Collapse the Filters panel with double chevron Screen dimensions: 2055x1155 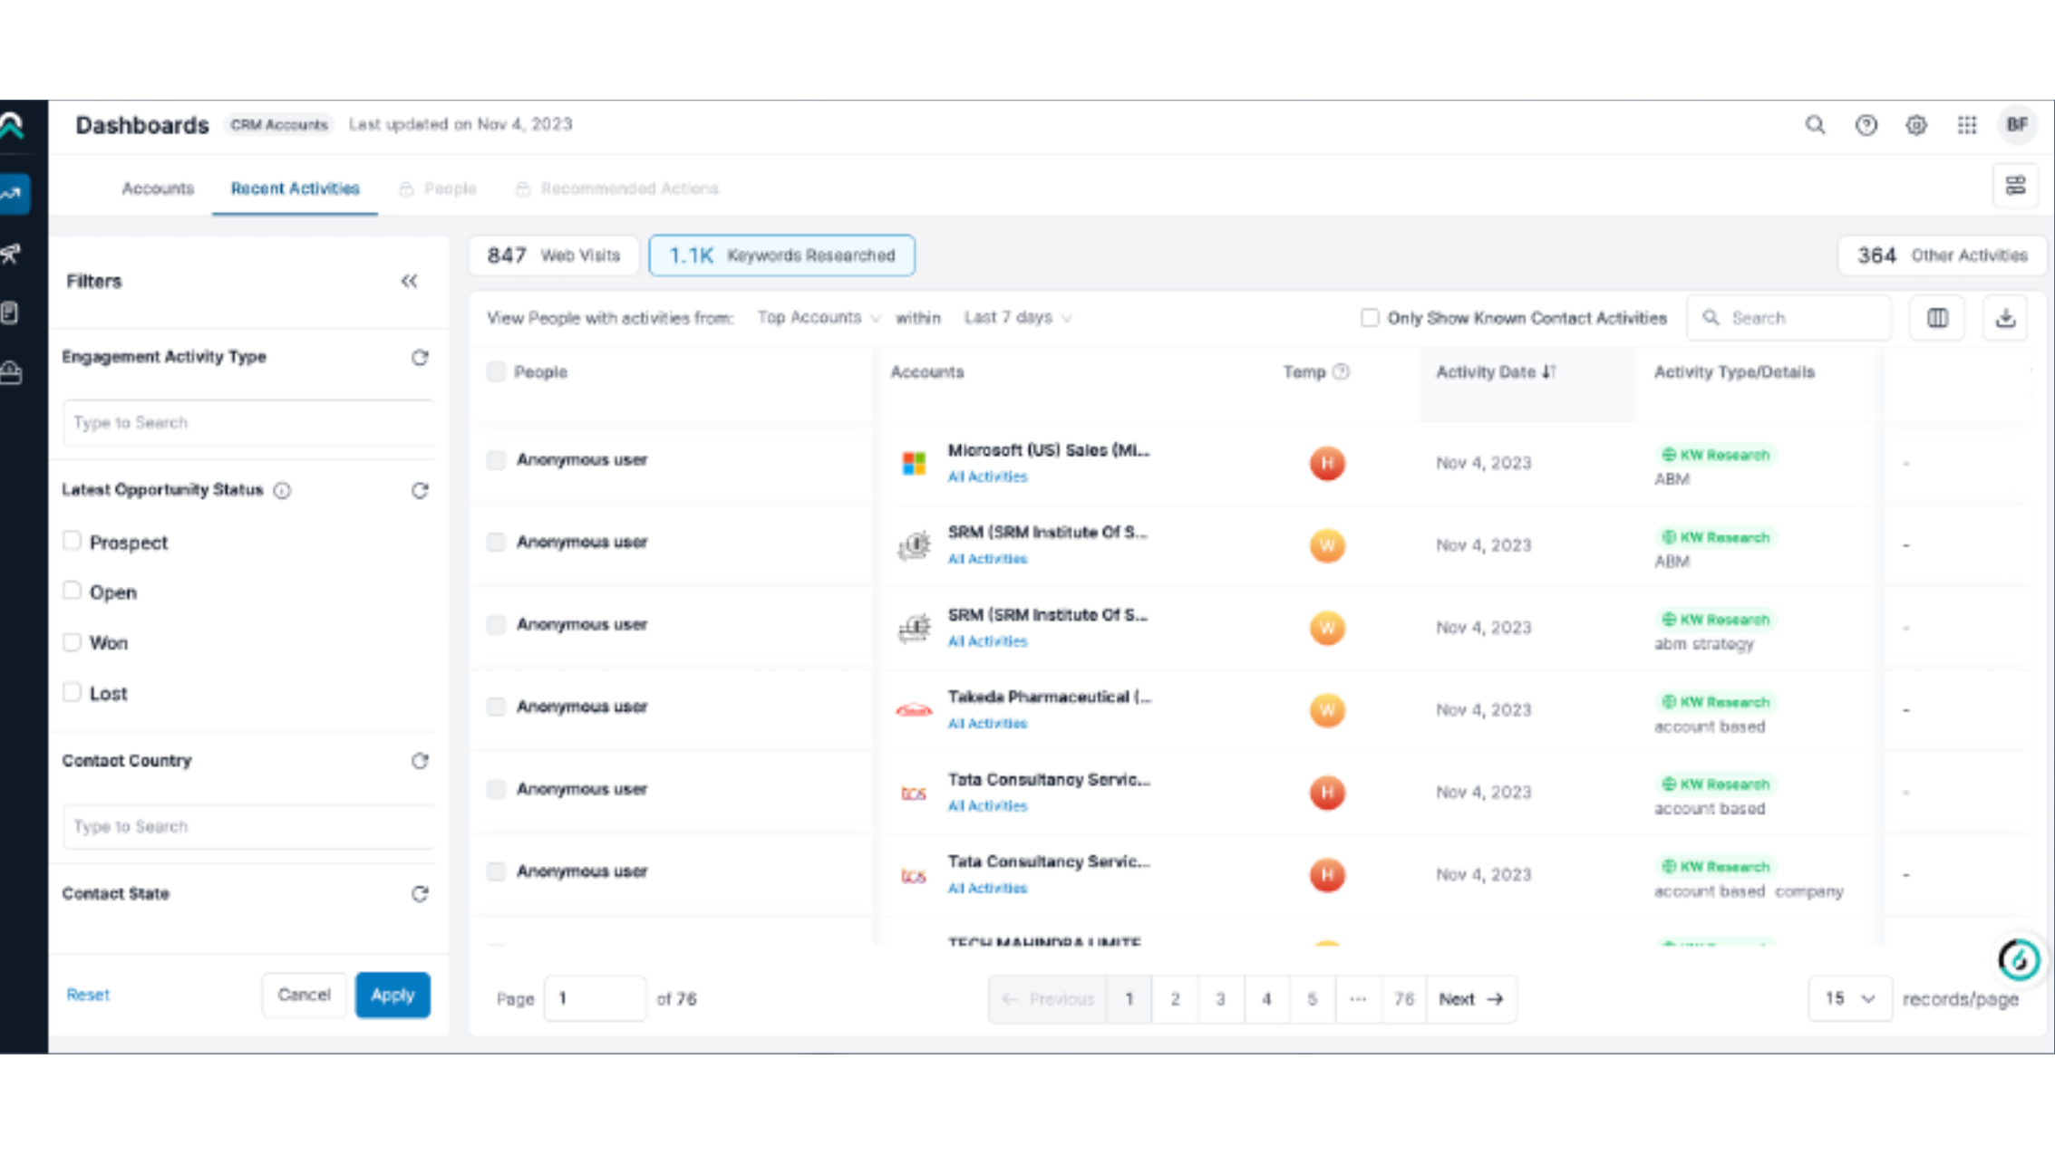(x=409, y=281)
